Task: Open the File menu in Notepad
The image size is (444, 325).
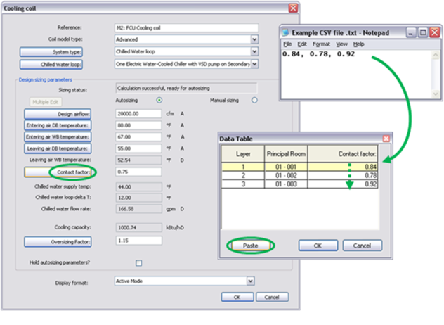Action: 288,44
